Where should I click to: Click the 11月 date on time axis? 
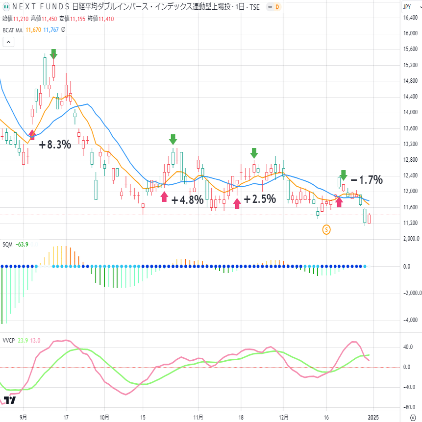[x=199, y=418]
